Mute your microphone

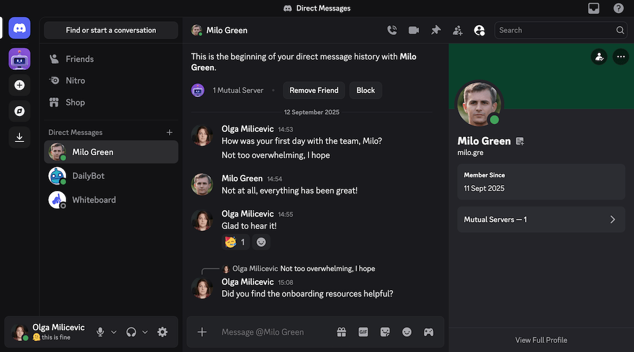tap(100, 332)
